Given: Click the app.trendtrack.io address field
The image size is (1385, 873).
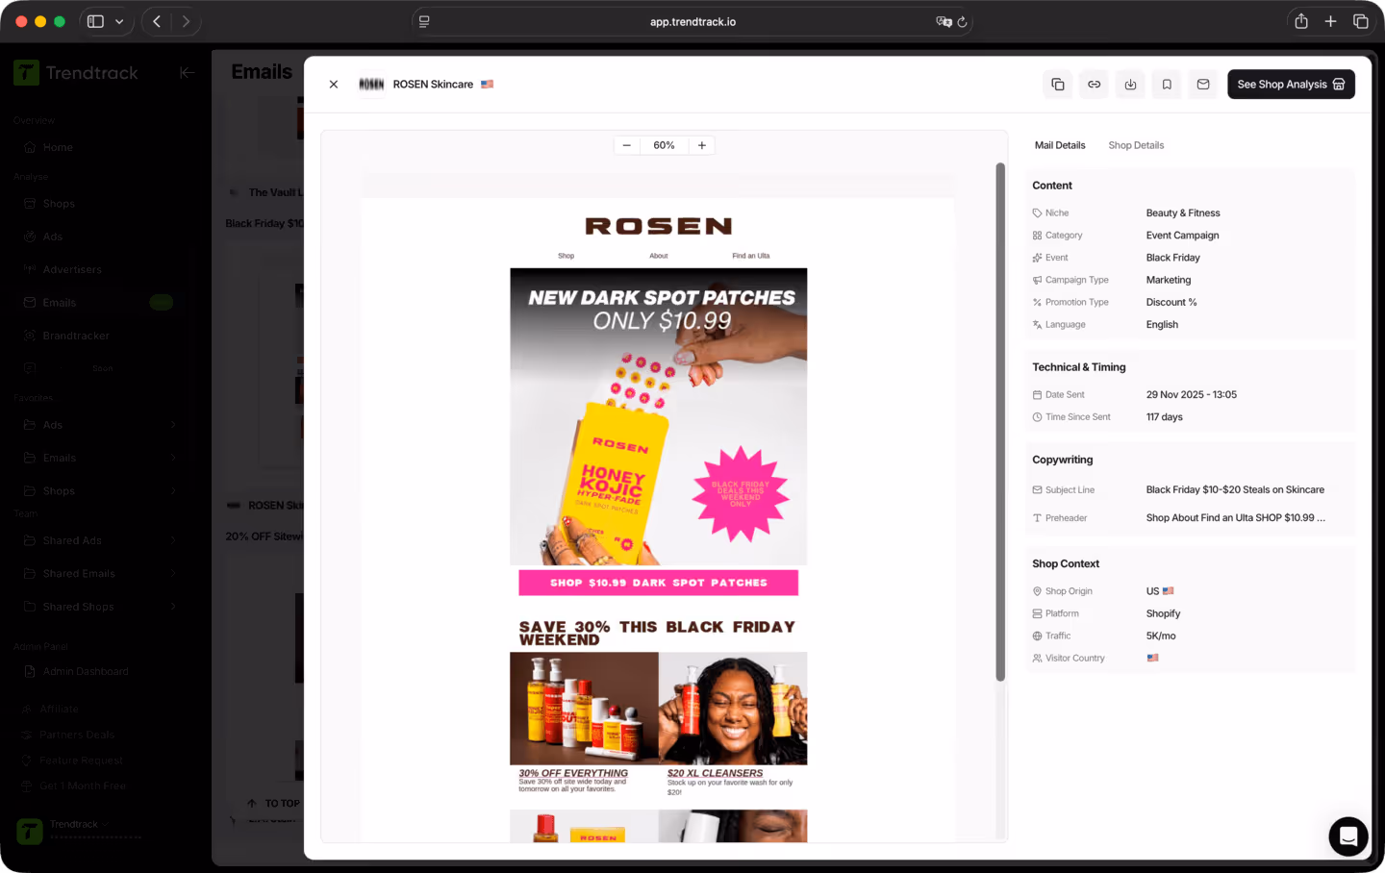Looking at the screenshot, I should click(692, 21).
